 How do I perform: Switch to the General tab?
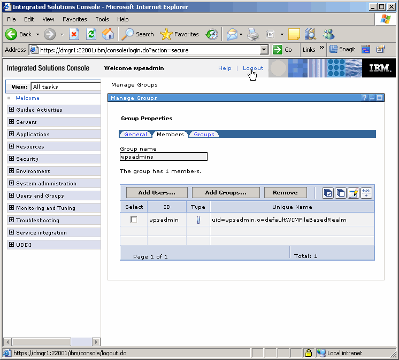point(135,134)
